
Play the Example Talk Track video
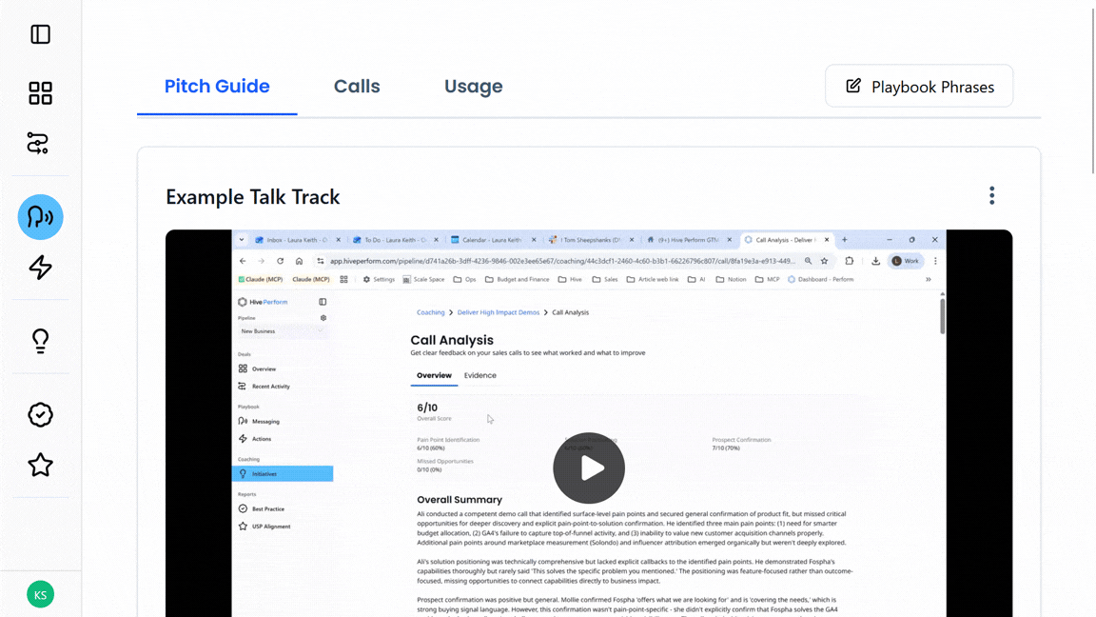click(589, 468)
